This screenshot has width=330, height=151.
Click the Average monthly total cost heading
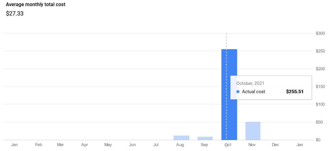[35, 4]
